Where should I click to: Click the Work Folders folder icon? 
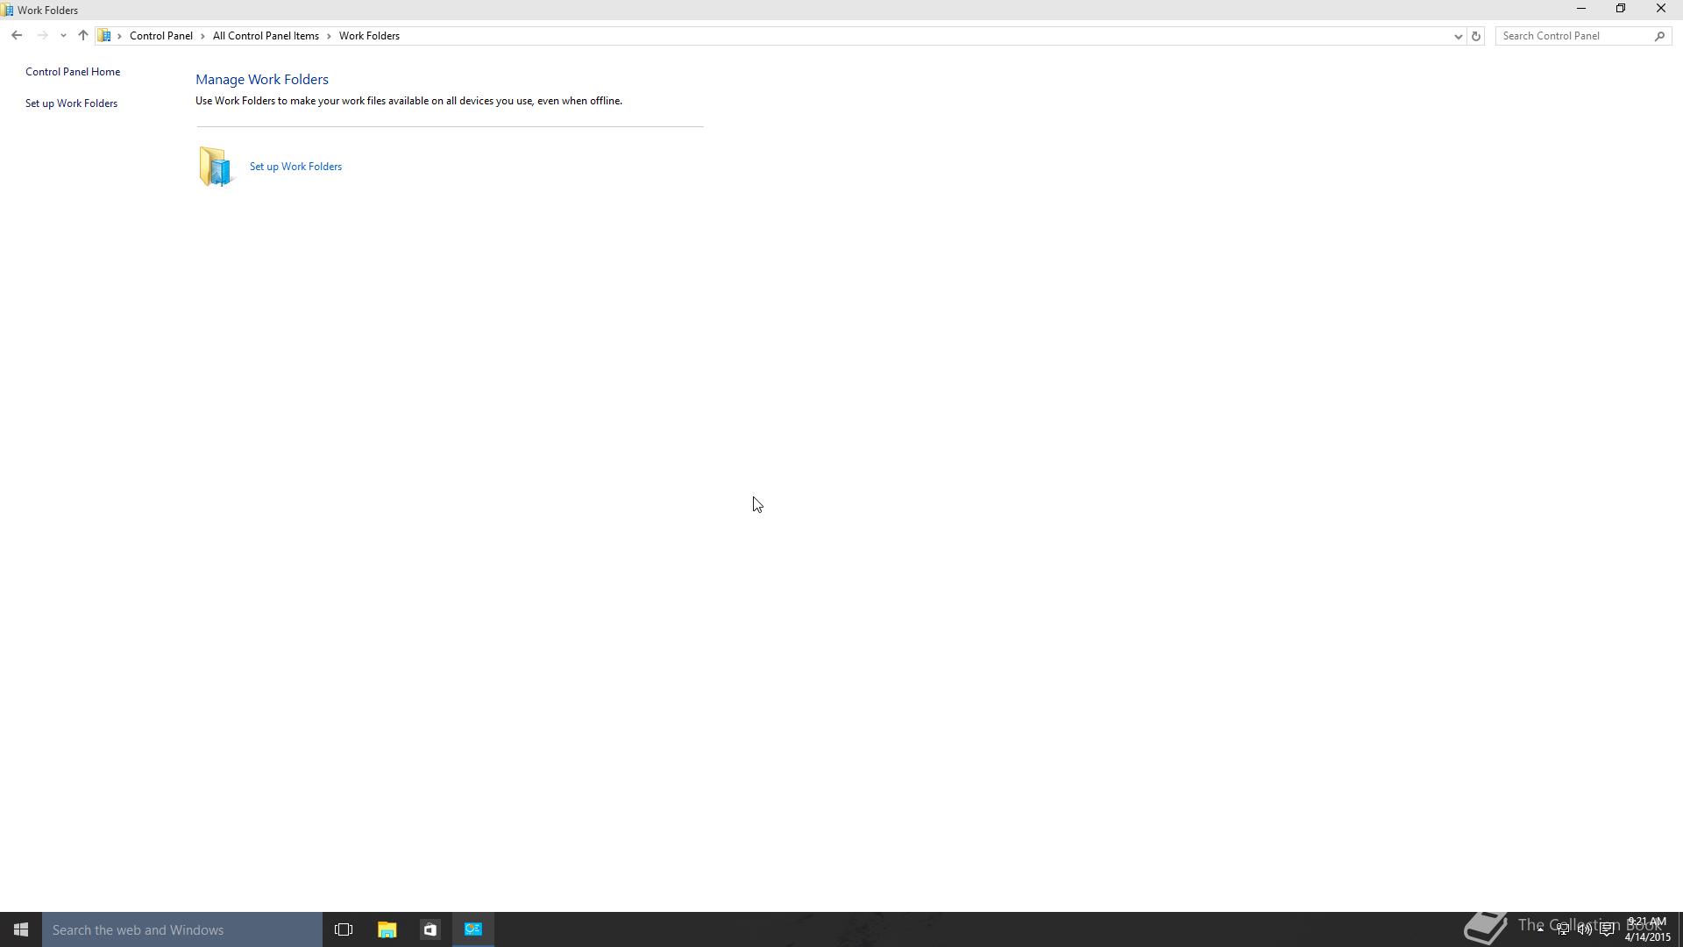[216, 167]
